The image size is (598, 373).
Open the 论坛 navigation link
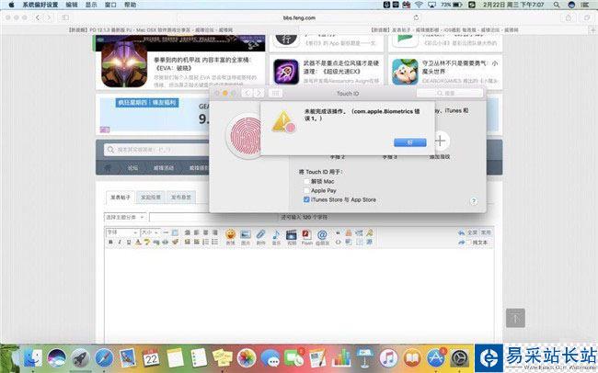coord(132,167)
